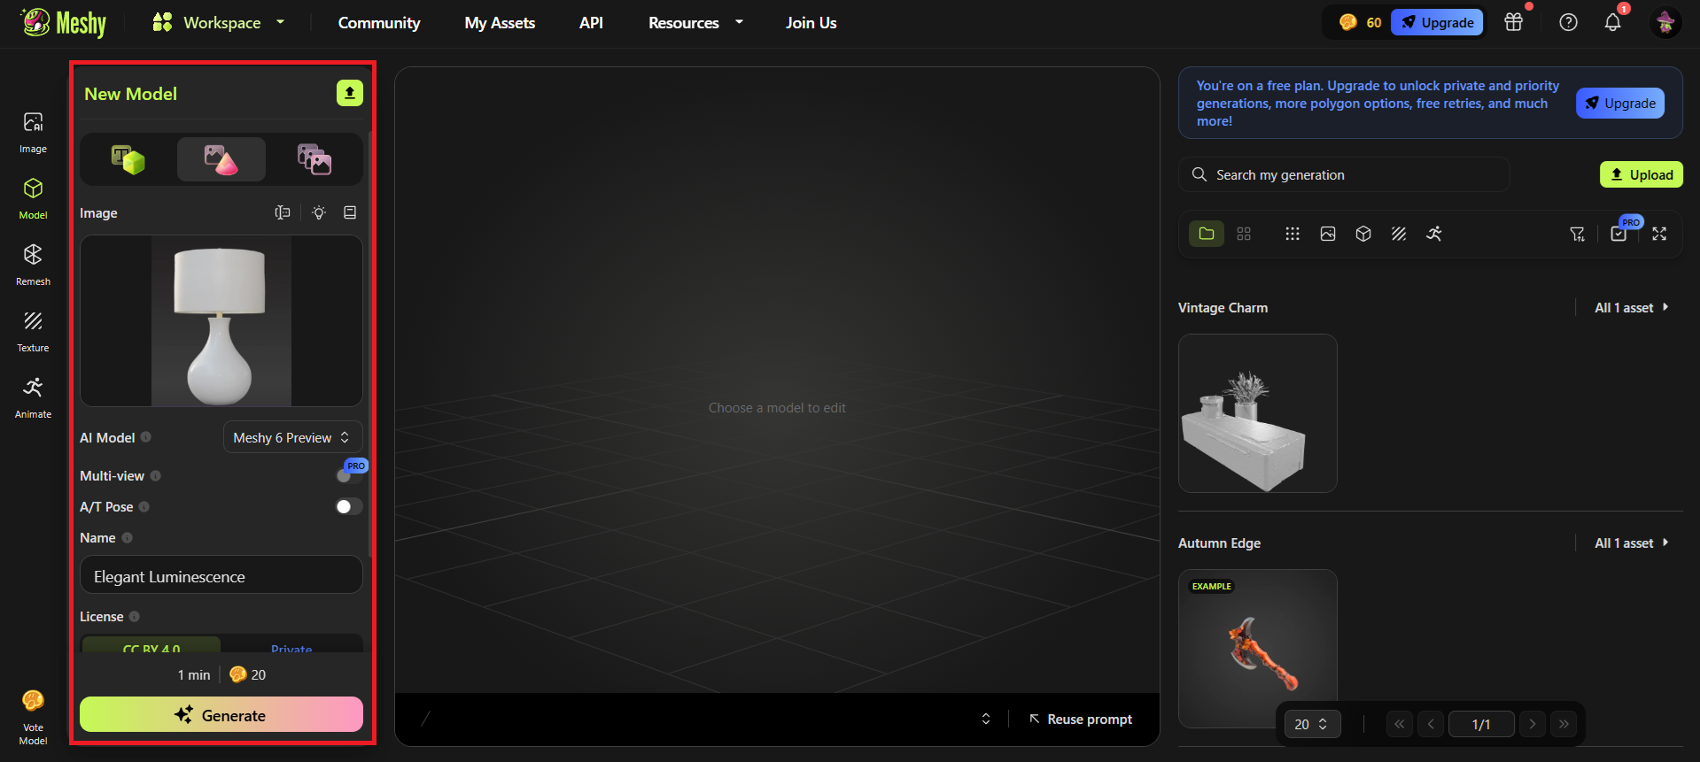Click the gift box icon in header

(x=1514, y=22)
